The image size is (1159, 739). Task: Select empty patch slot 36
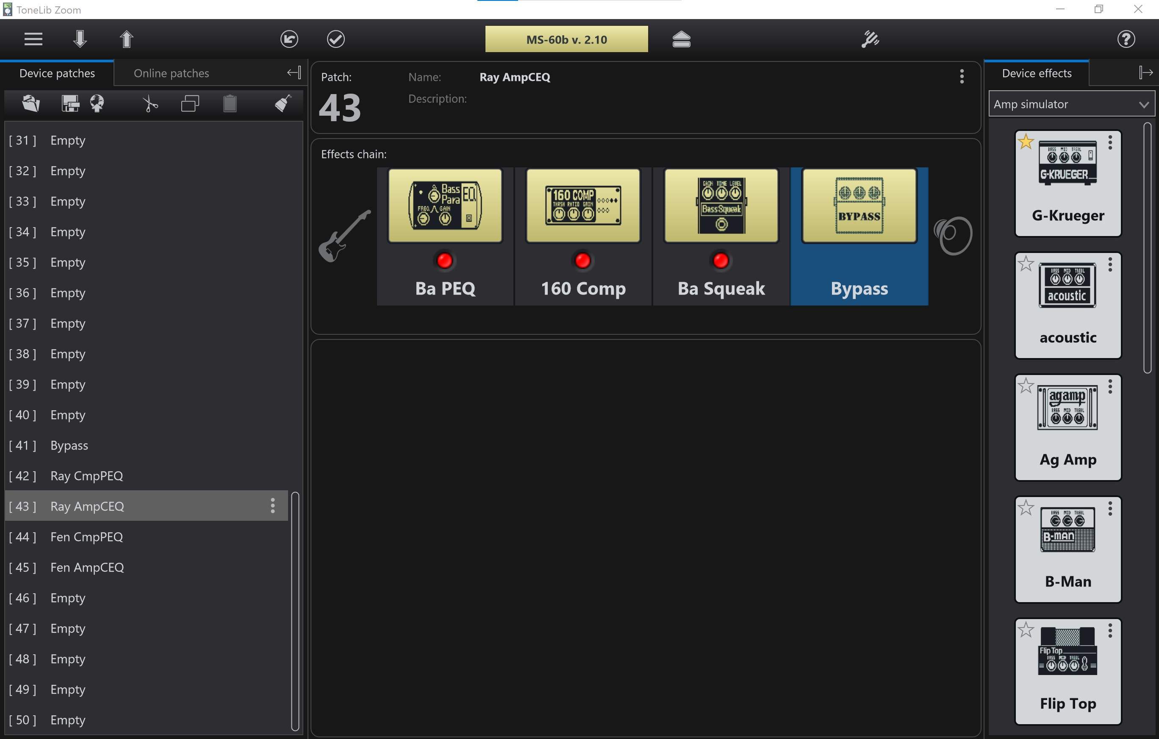(146, 293)
